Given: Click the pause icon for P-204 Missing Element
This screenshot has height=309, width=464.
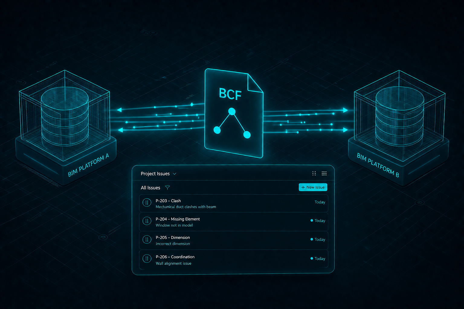Looking at the screenshot, I should tap(147, 221).
